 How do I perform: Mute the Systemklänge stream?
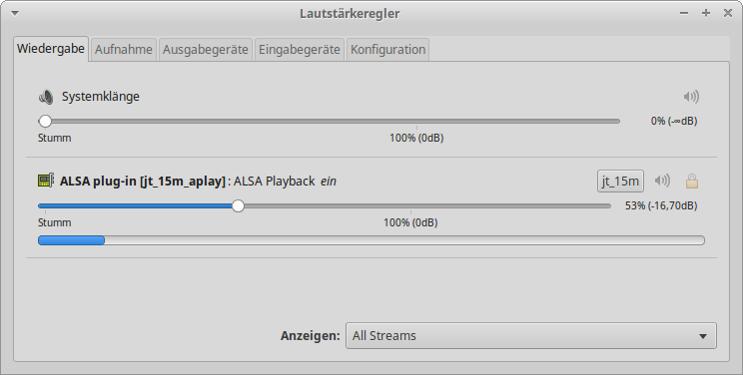pos(691,97)
